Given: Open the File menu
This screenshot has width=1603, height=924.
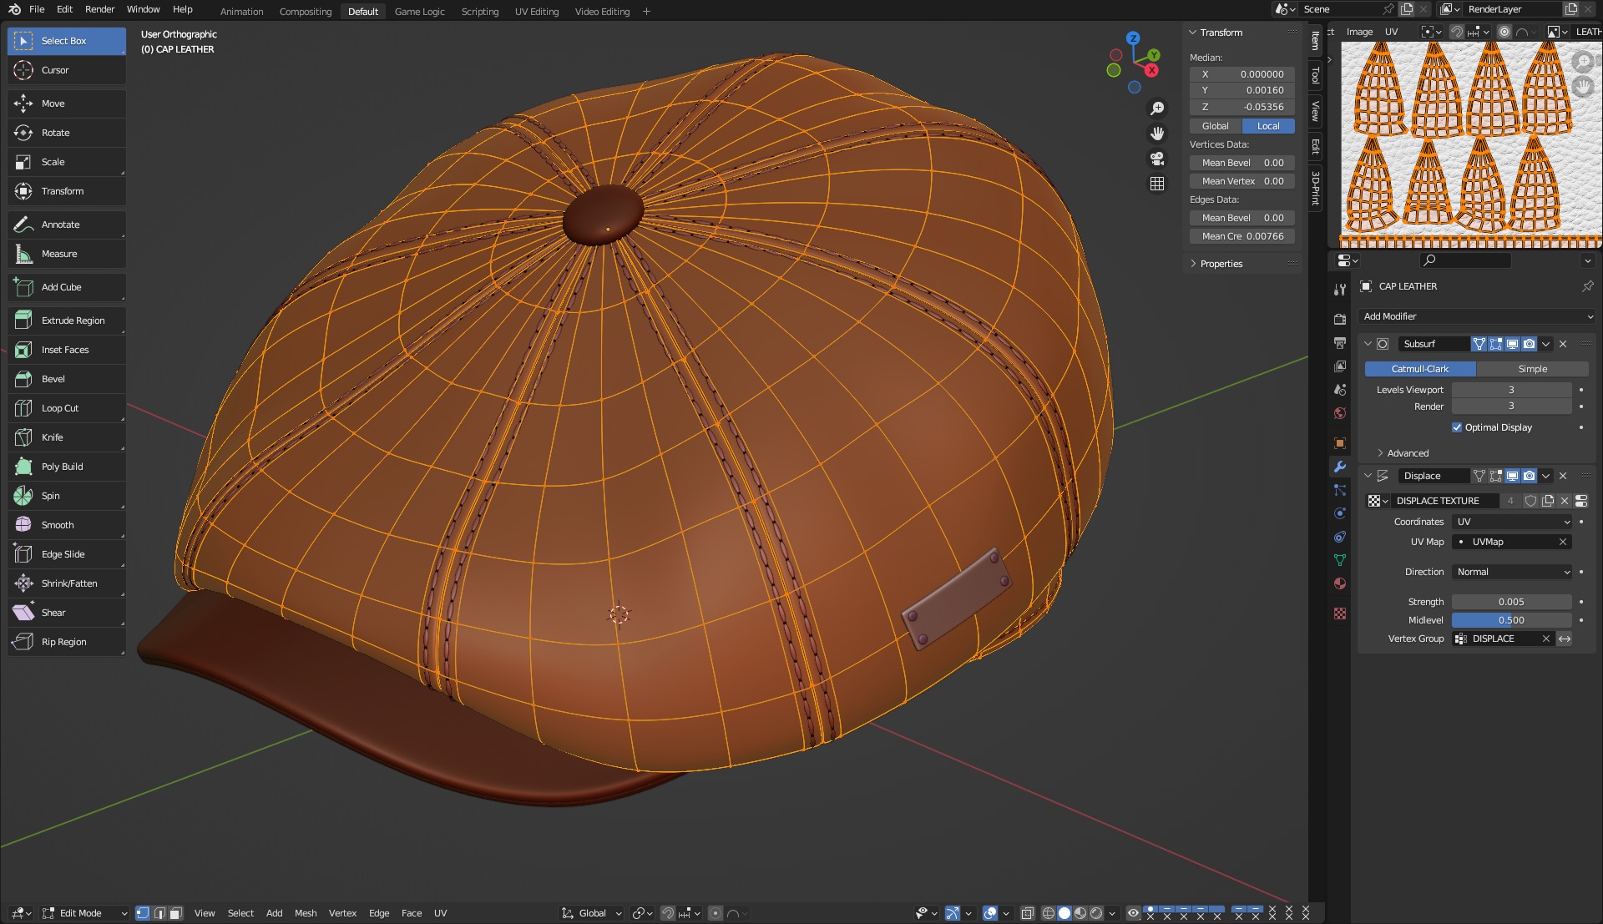Looking at the screenshot, I should pyautogui.click(x=37, y=9).
